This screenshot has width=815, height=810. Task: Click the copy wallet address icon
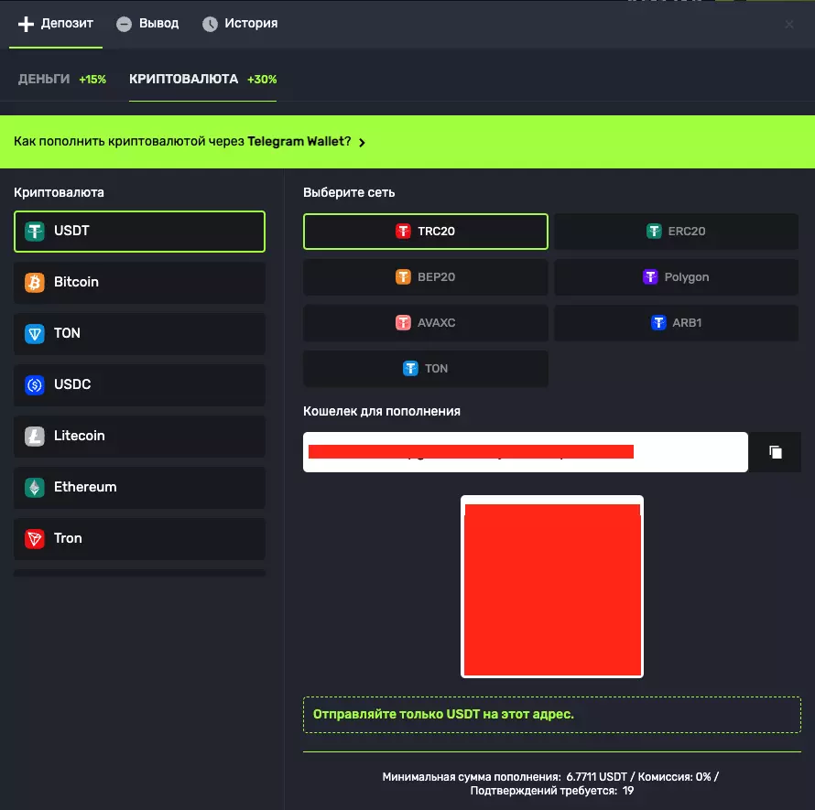click(775, 452)
